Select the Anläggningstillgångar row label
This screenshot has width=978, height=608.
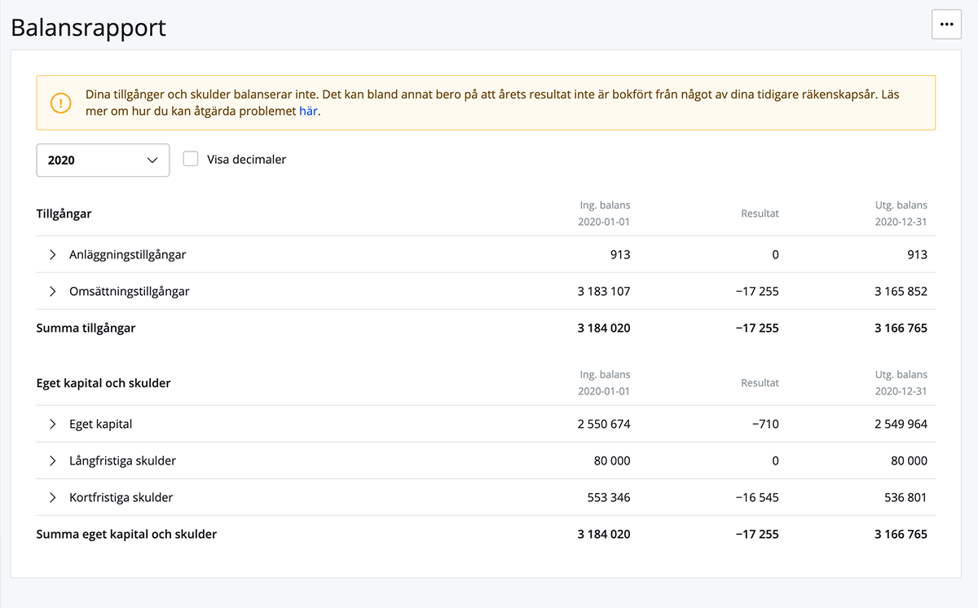click(127, 254)
